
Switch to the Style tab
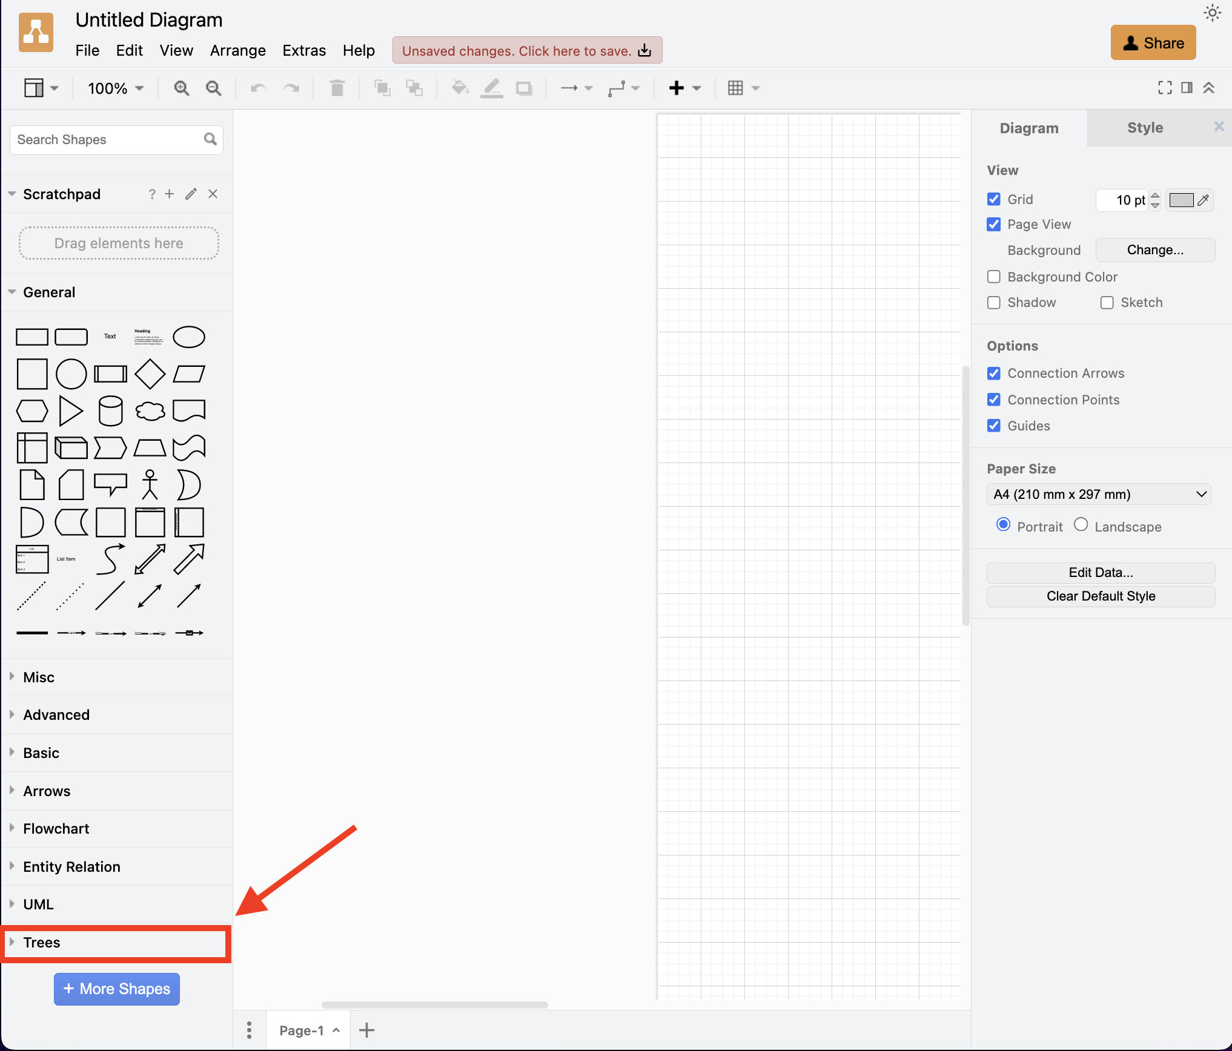tap(1145, 128)
